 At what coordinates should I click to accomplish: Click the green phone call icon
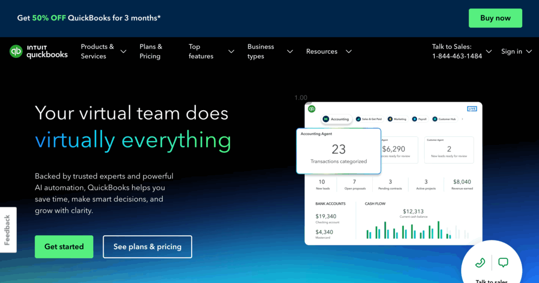click(480, 263)
